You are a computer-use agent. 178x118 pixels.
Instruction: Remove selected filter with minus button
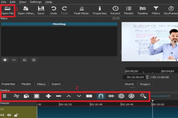pyautogui.click(x=14, y=60)
